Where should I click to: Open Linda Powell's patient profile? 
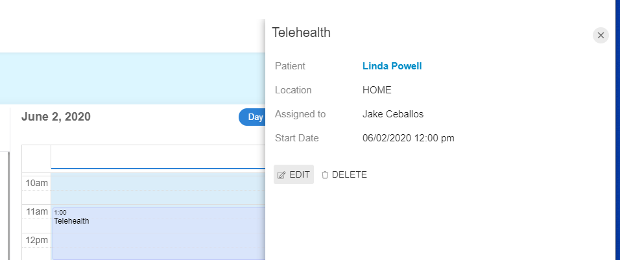pos(392,66)
